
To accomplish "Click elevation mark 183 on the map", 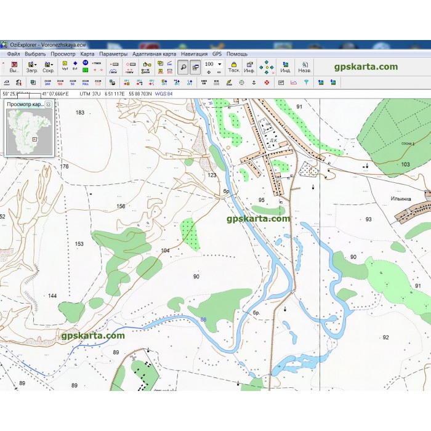I will tap(80, 113).
